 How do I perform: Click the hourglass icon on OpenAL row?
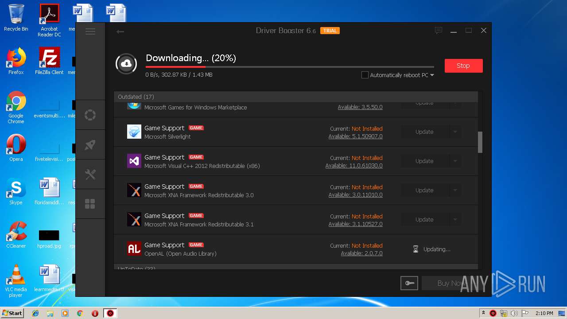pyautogui.click(x=416, y=249)
